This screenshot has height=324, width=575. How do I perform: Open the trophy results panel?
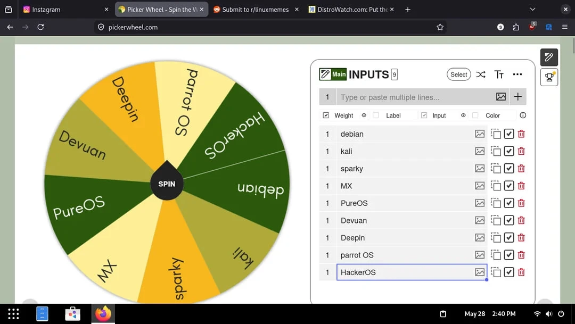tap(549, 77)
